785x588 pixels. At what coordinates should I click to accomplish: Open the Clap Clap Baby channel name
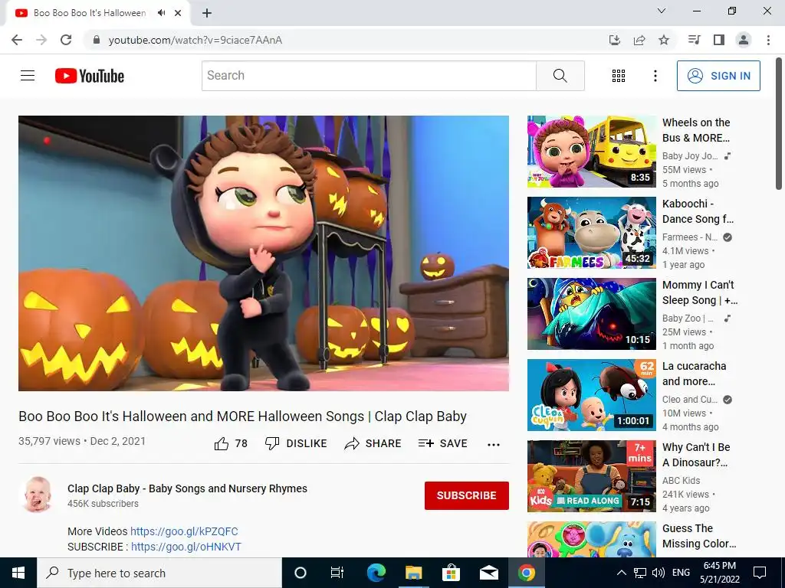[x=187, y=488]
